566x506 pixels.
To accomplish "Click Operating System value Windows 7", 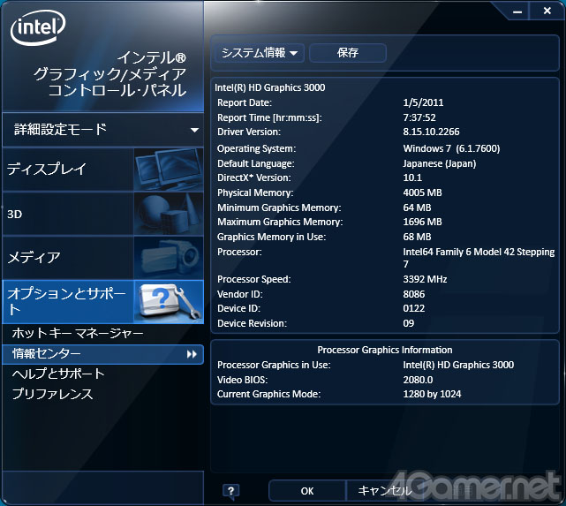I will pyautogui.click(x=451, y=148).
